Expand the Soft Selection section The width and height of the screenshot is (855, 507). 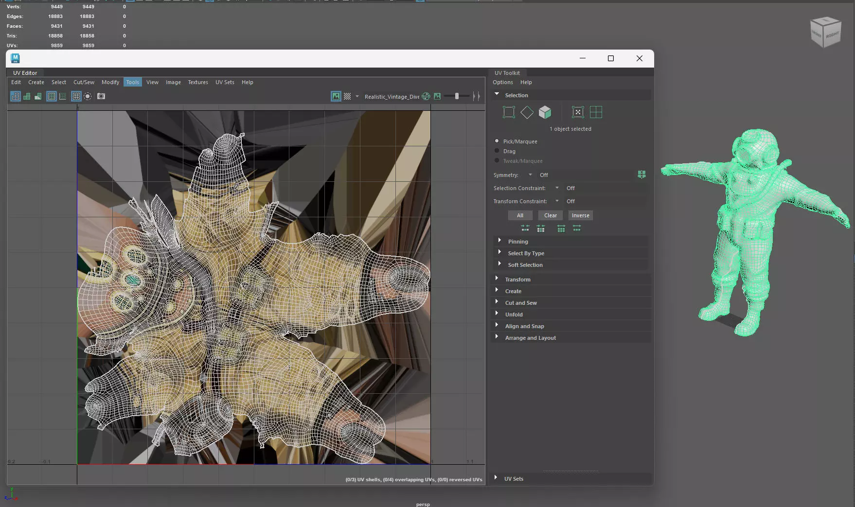[499, 264]
